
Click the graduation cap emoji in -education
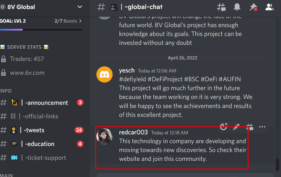(14, 144)
